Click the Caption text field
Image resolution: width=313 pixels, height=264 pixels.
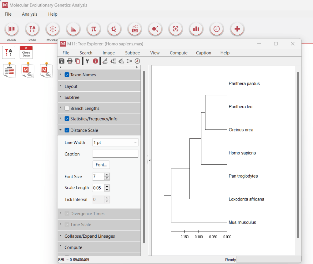click(115, 154)
